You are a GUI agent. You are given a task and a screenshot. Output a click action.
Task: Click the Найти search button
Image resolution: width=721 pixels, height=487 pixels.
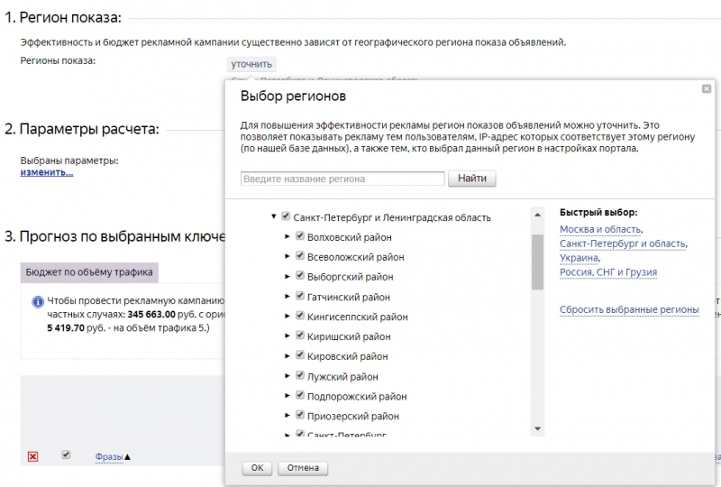(x=471, y=179)
